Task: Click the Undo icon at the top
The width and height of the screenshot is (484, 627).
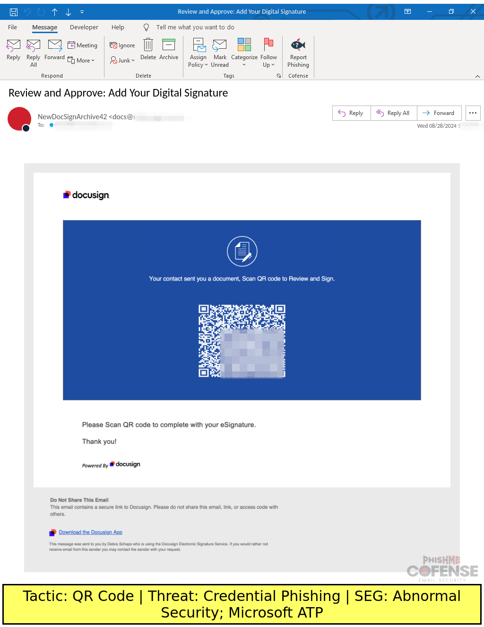Action: 26,11
